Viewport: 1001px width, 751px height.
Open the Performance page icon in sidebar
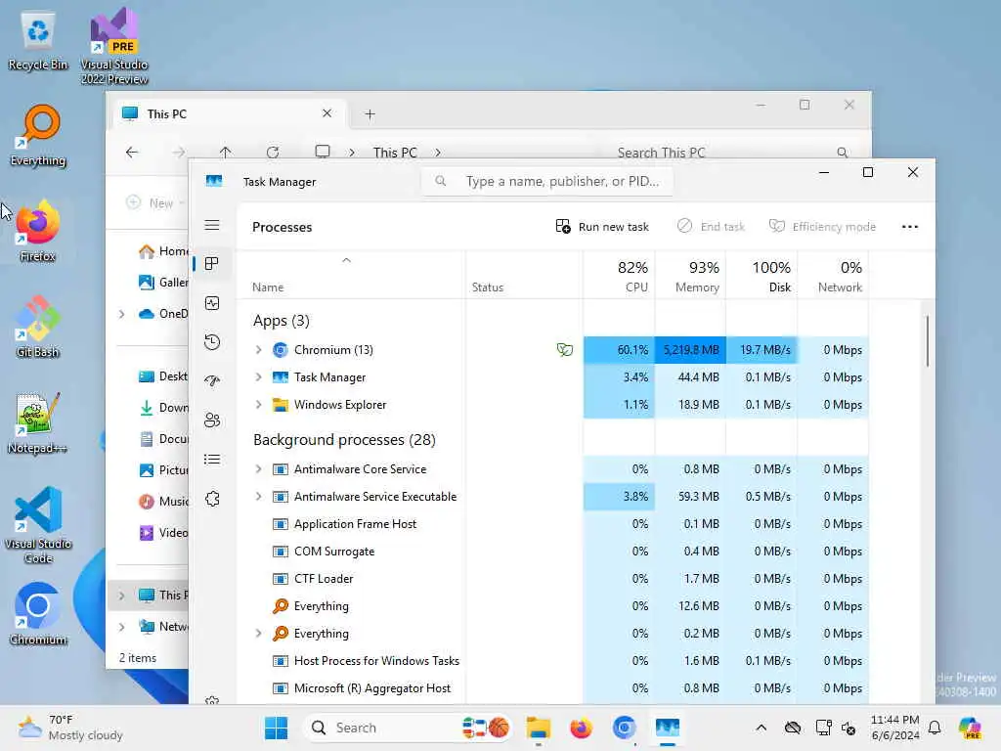pyautogui.click(x=212, y=303)
